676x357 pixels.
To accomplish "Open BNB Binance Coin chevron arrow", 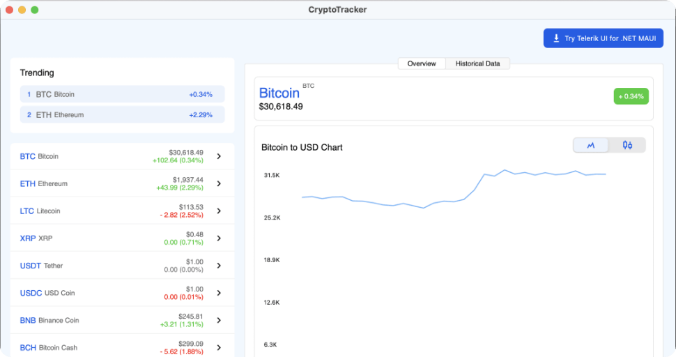I will (219, 320).
